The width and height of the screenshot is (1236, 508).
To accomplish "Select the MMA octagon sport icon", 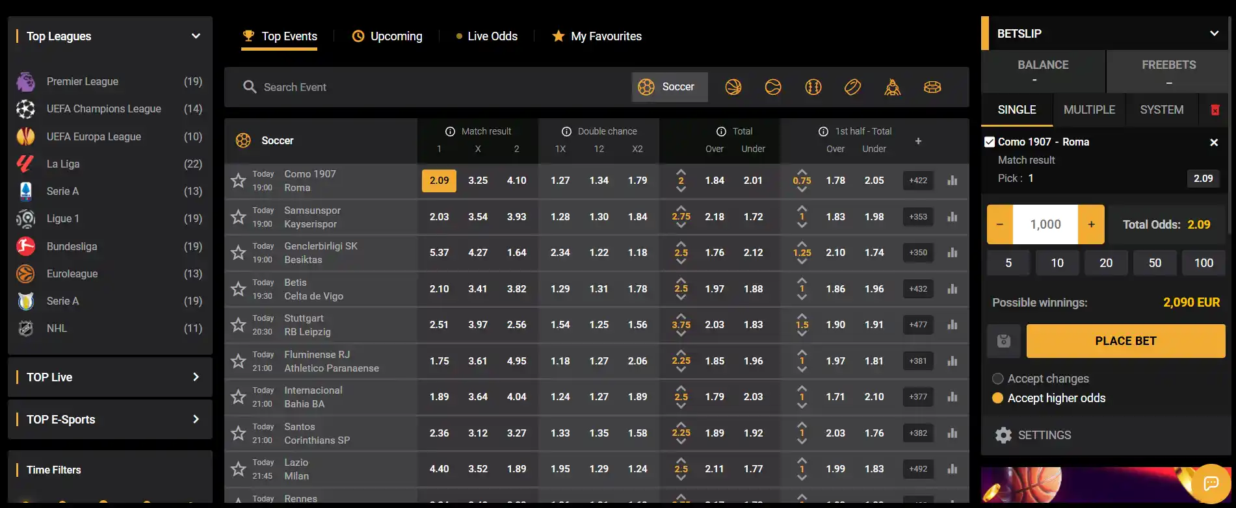I will click(x=932, y=87).
